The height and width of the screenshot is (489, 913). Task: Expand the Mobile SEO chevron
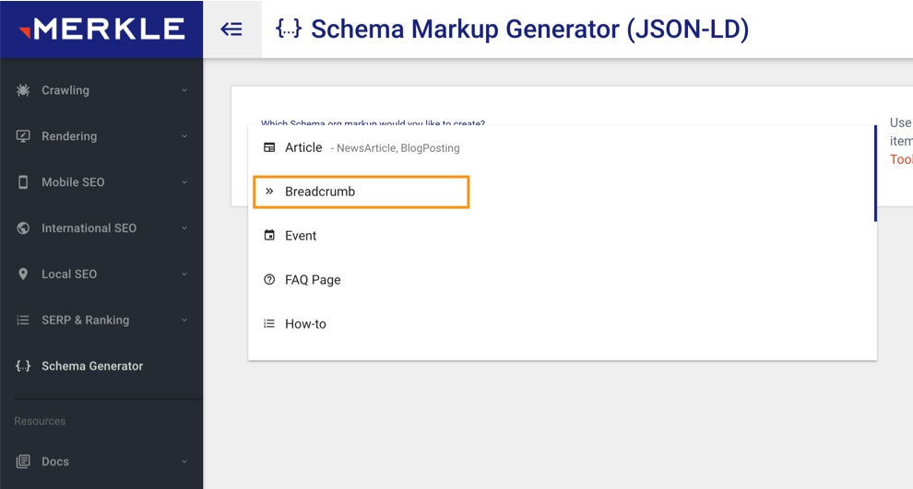184,182
